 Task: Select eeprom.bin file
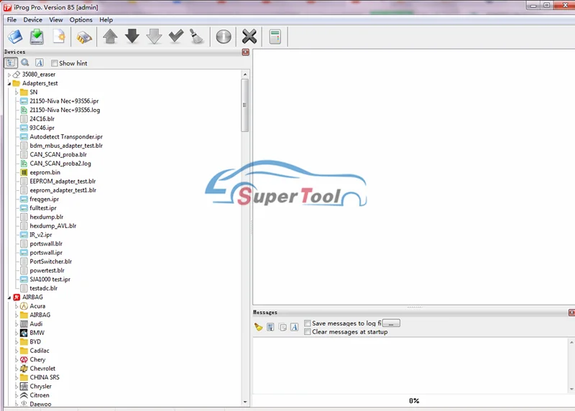45,172
